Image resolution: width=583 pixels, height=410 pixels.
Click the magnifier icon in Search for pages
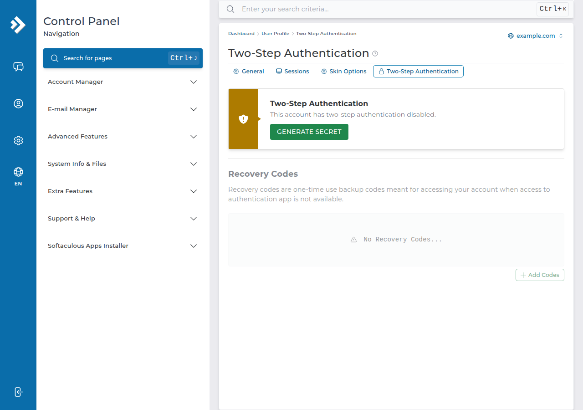click(55, 58)
